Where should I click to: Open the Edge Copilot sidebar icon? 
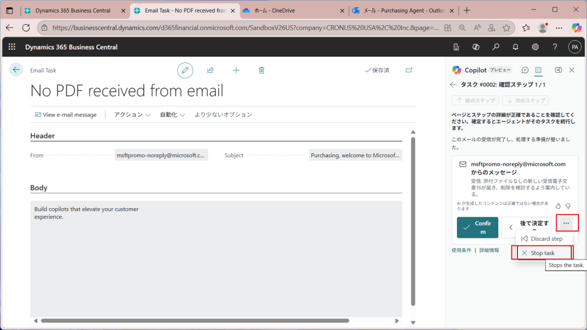click(x=577, y=27)
